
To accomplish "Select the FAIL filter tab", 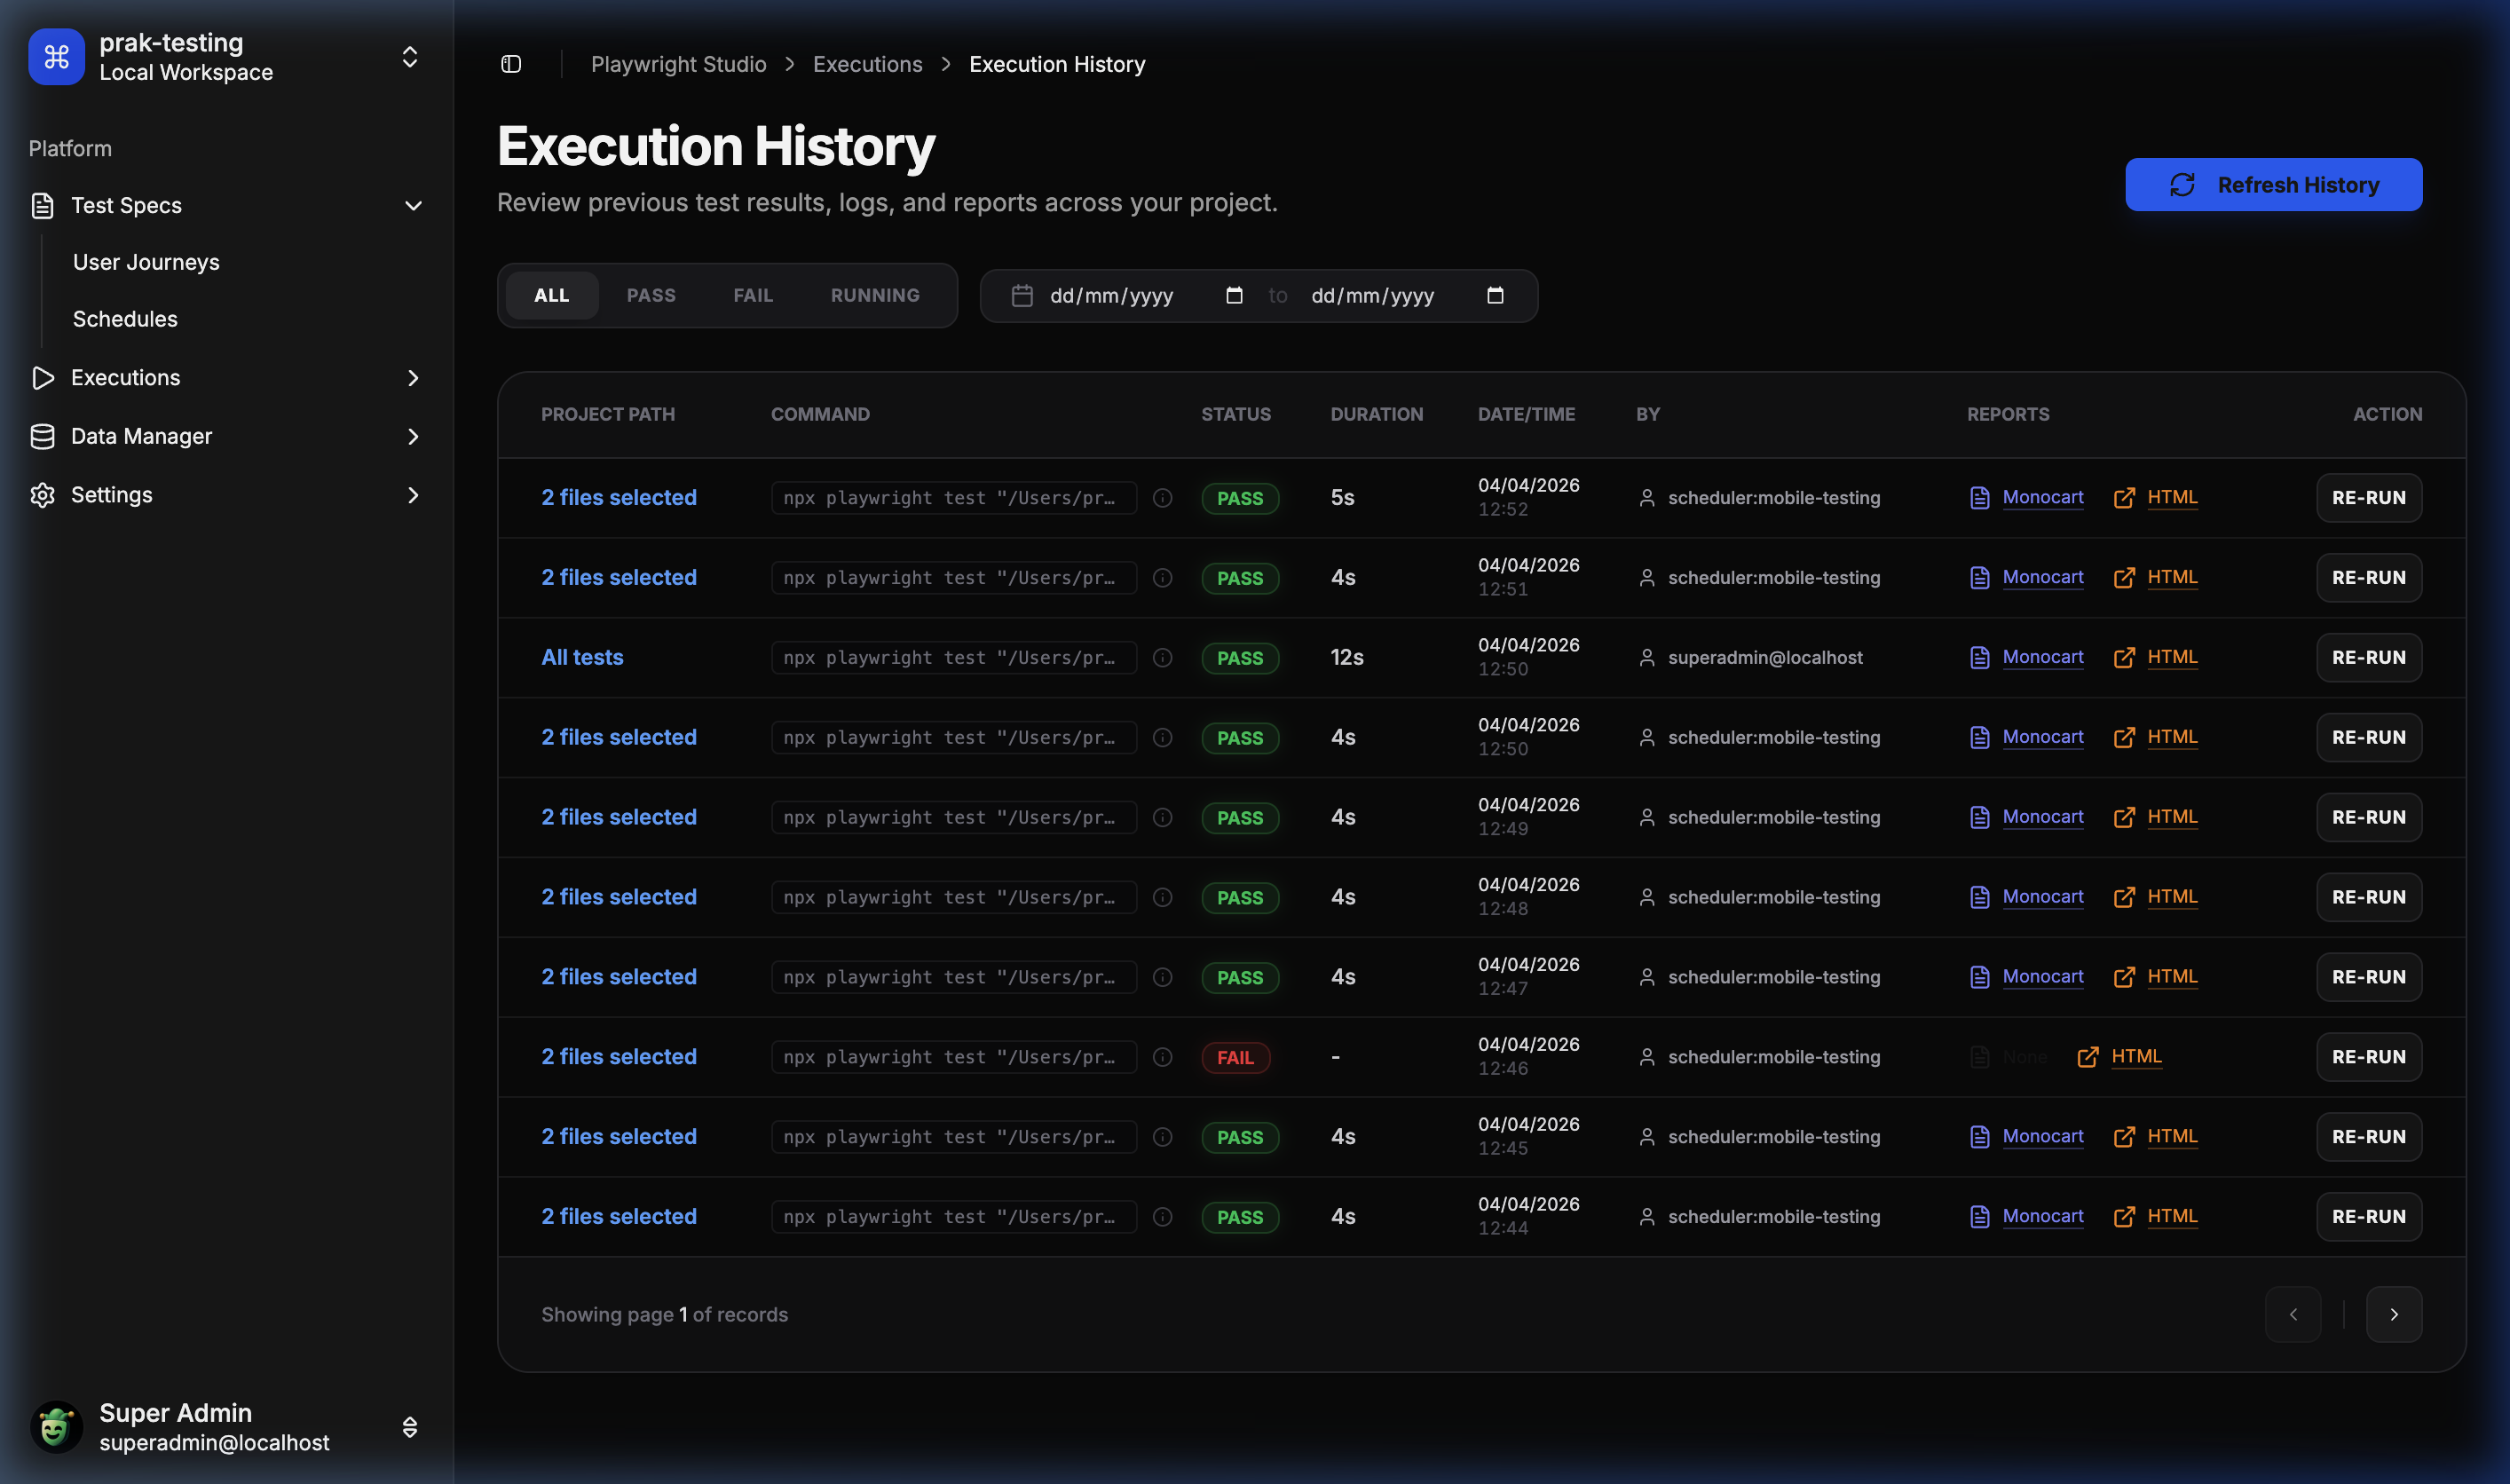I will [753, 296].
